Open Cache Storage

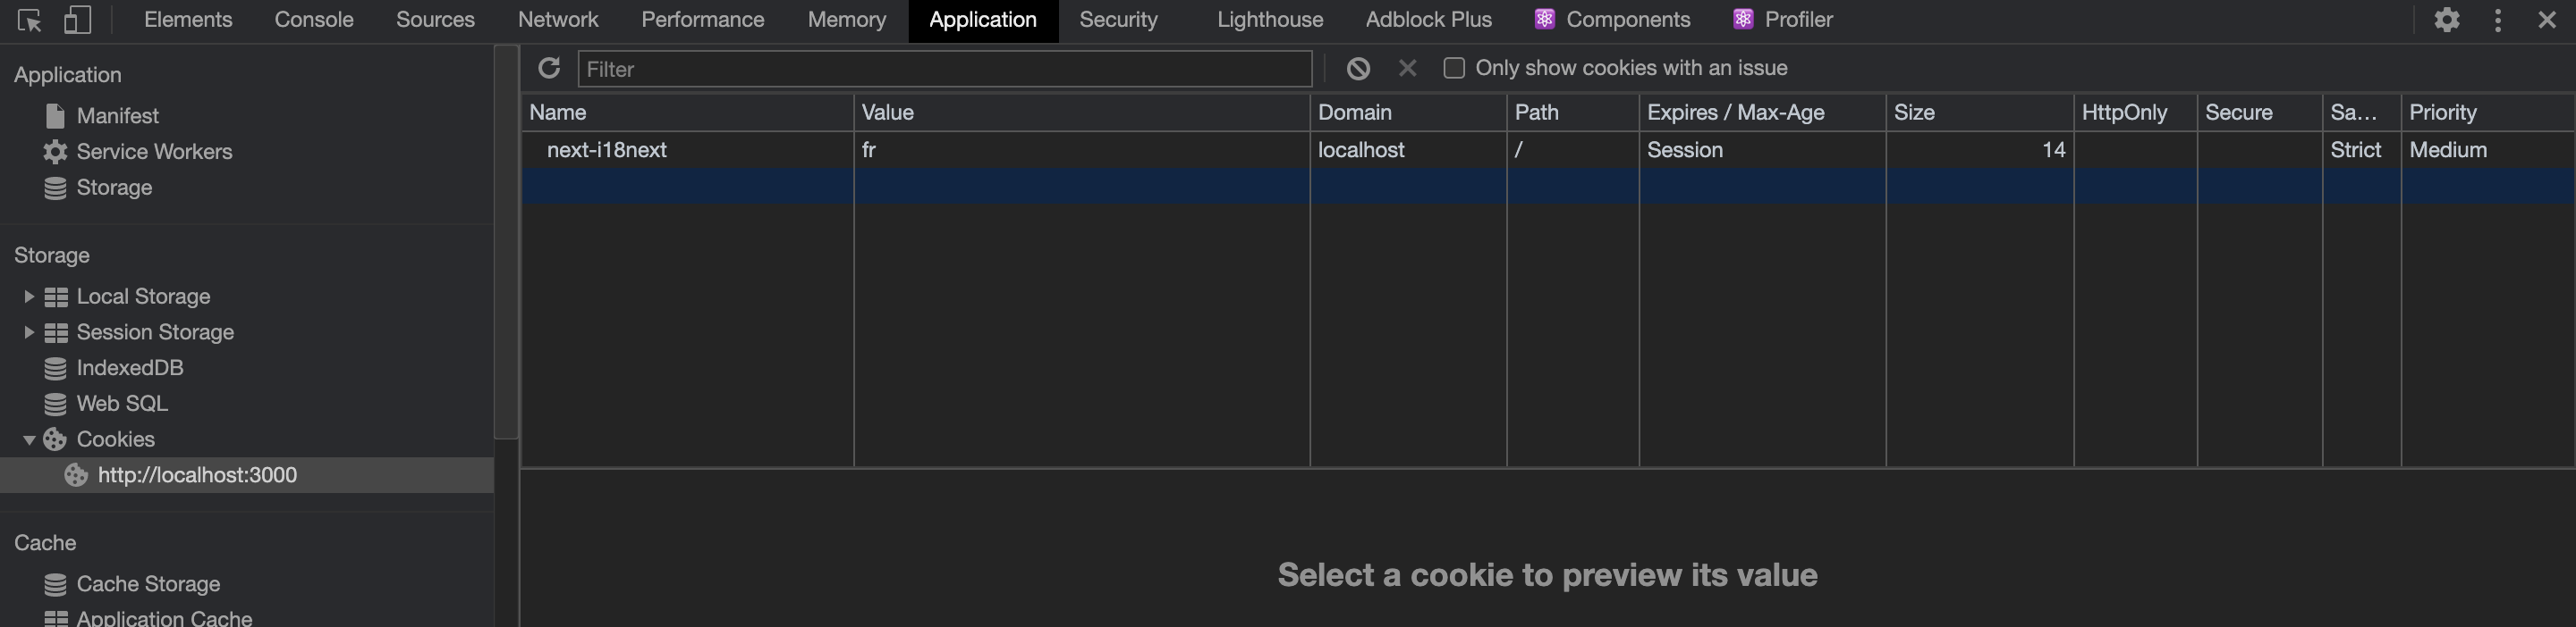coord(148,583)
